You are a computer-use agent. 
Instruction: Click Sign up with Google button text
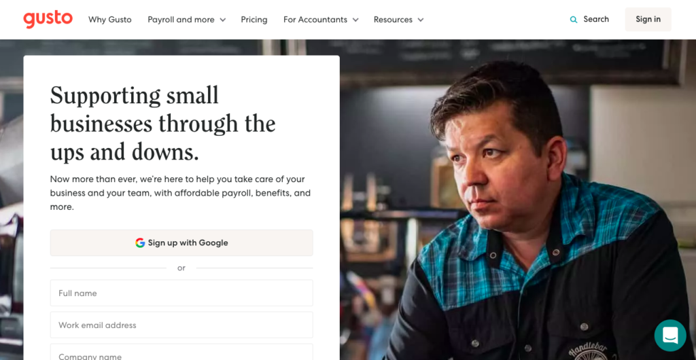point(188,242)
